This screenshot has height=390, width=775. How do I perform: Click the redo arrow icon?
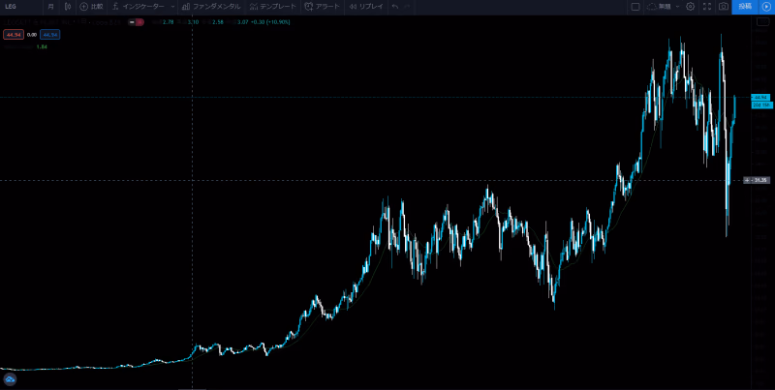point(409,6)
